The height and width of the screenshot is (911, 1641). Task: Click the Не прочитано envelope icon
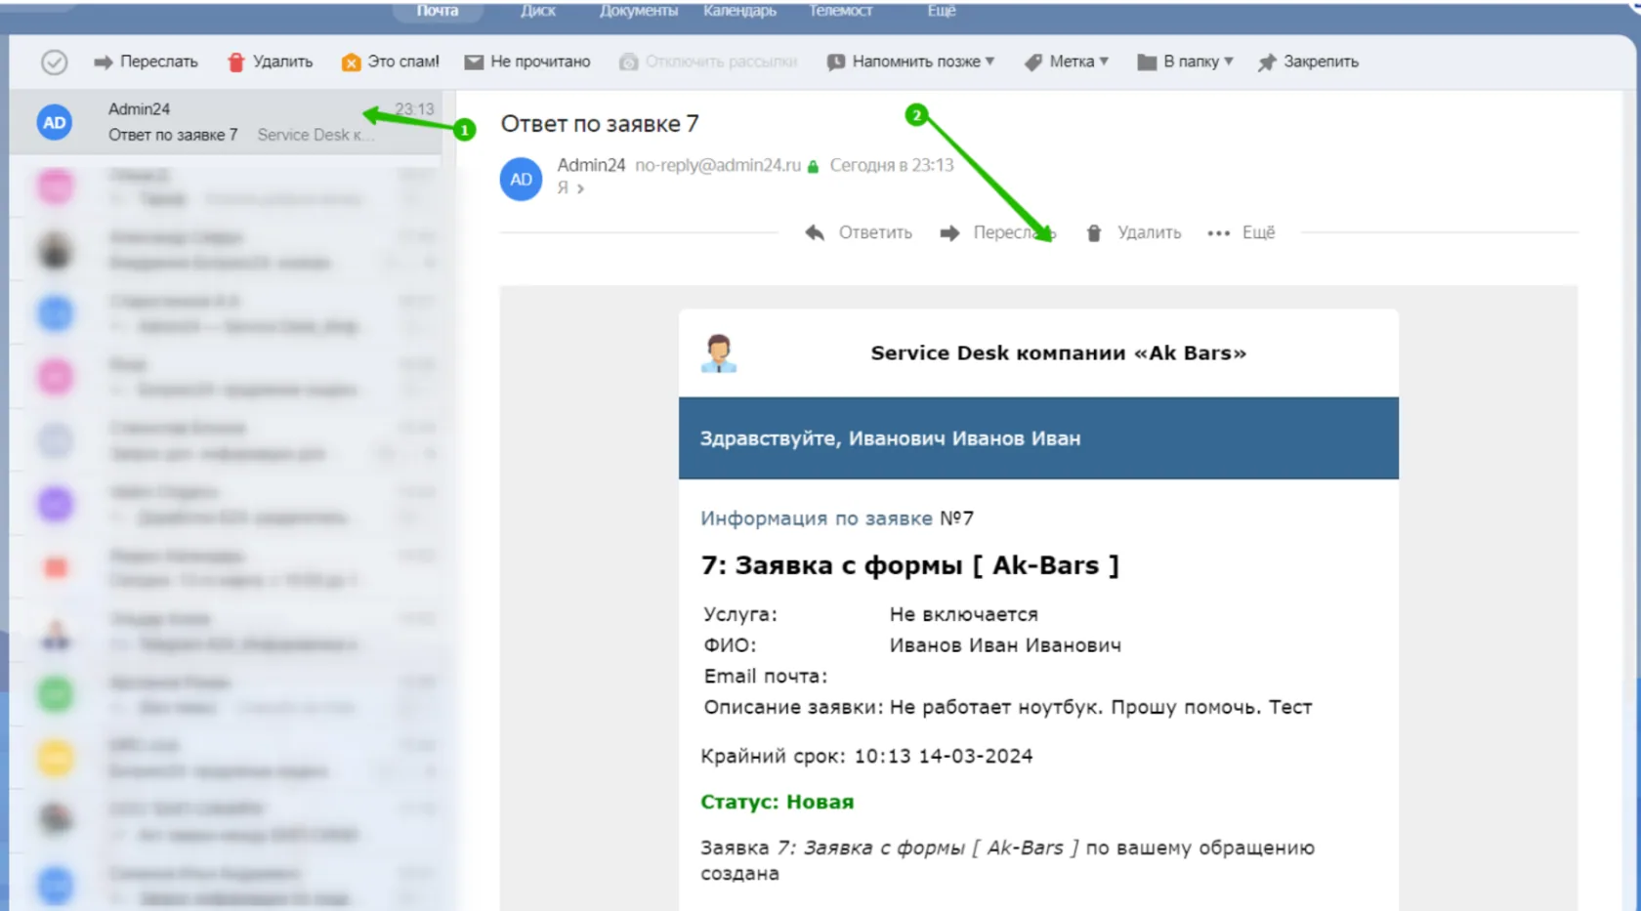click(474, 62)
